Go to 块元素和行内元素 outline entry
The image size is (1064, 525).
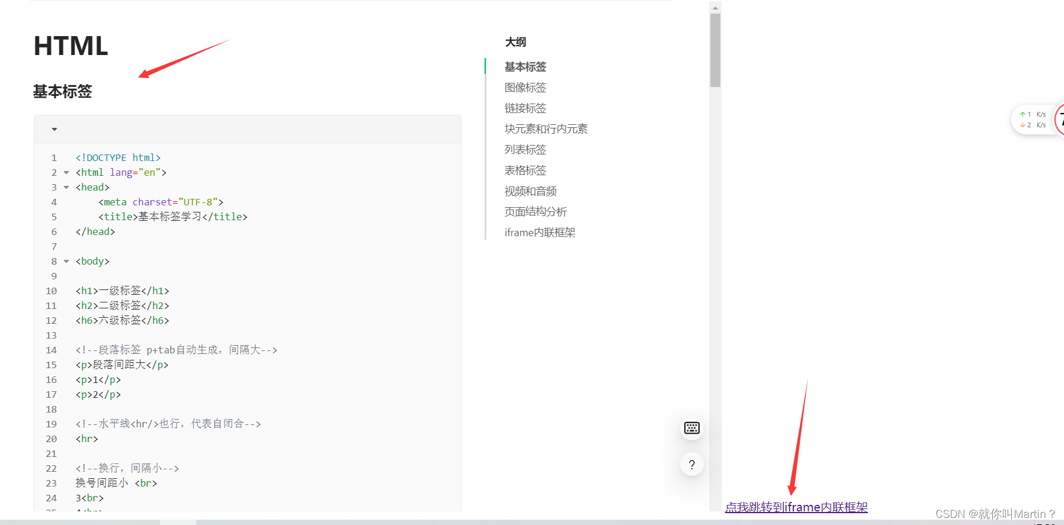546,129
